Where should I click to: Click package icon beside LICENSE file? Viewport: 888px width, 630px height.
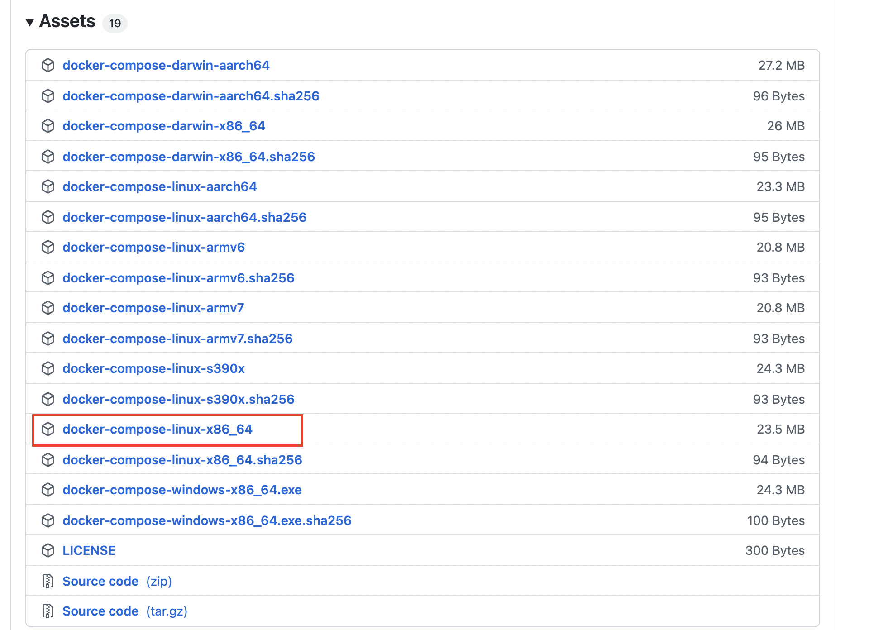(x=48, y=550)
